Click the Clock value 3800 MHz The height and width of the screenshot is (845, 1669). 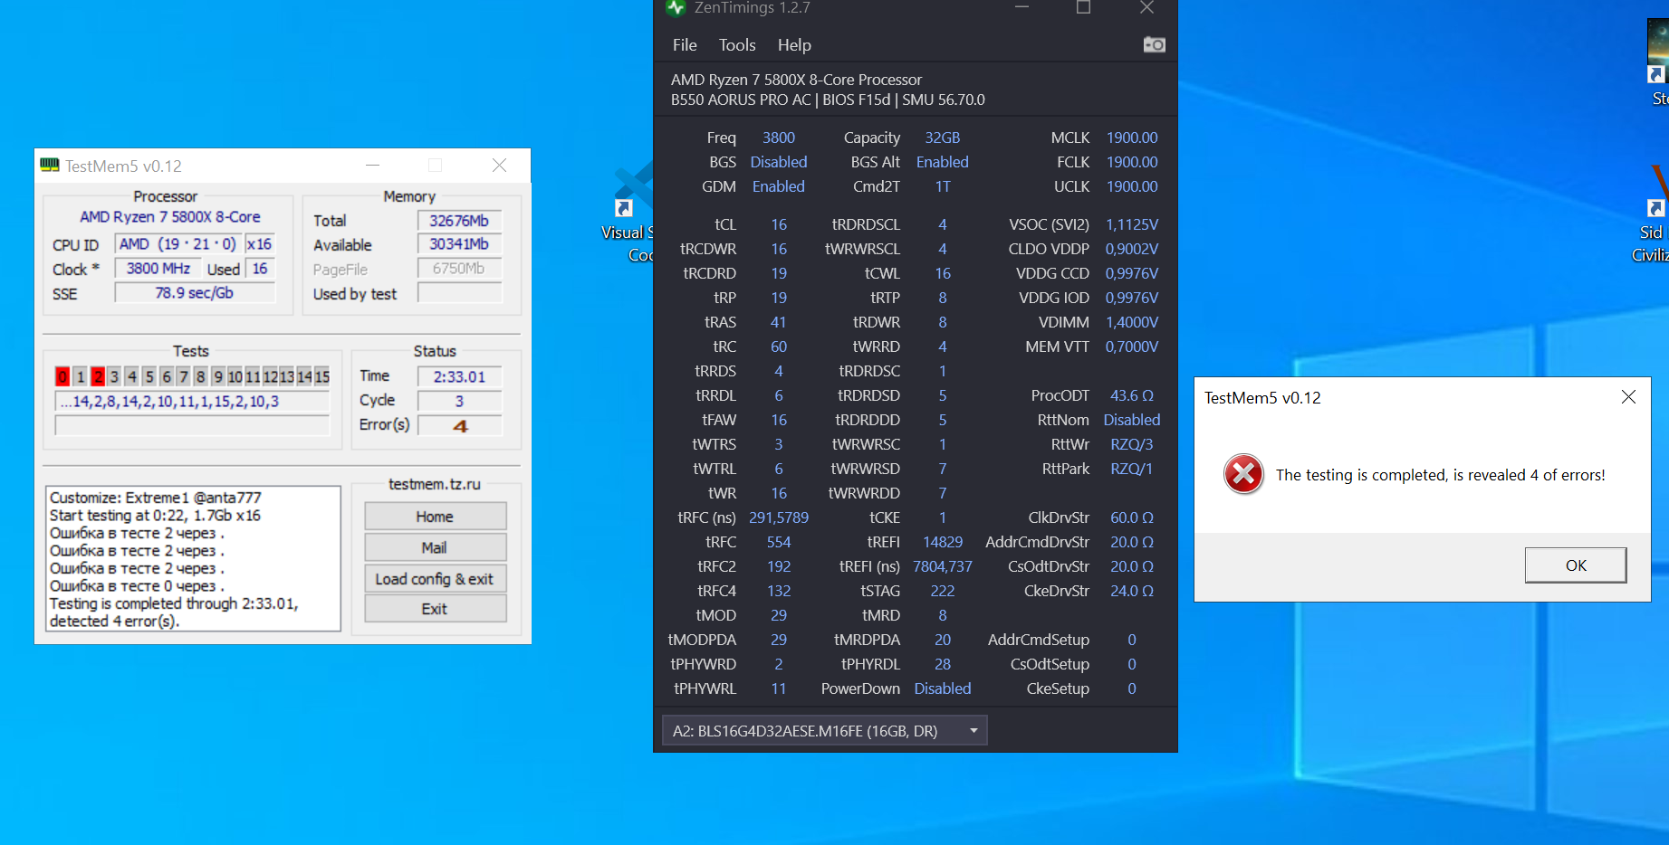point(158,269)
